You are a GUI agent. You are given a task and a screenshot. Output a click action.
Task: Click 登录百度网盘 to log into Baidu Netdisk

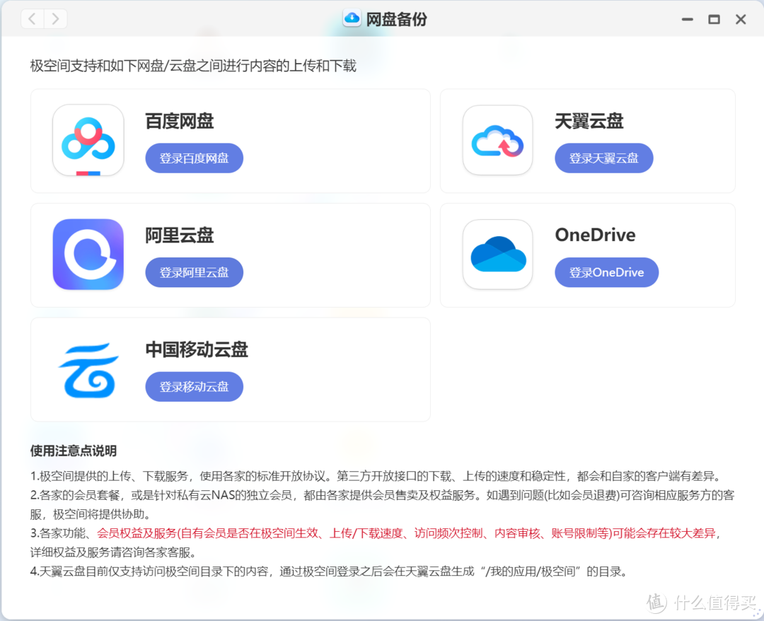click(x=194, y=158)
